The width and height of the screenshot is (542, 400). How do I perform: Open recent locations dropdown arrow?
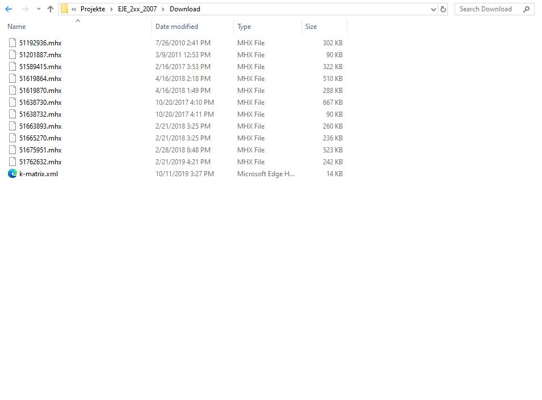tap(39, 9)
